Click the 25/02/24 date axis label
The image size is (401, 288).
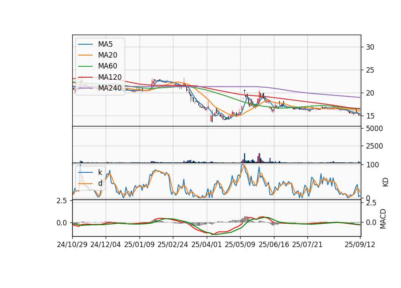[173, 245]
